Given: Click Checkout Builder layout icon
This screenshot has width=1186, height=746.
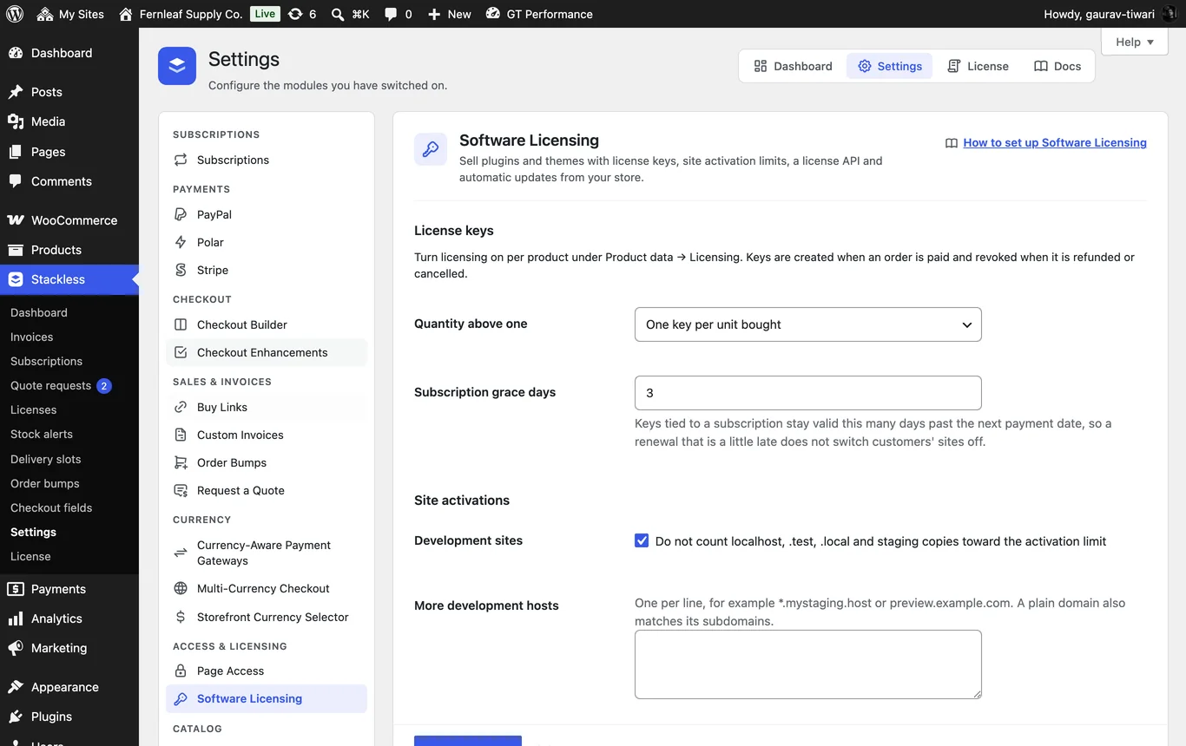Looking at the screenshot, I should click(x=181, y=324).
